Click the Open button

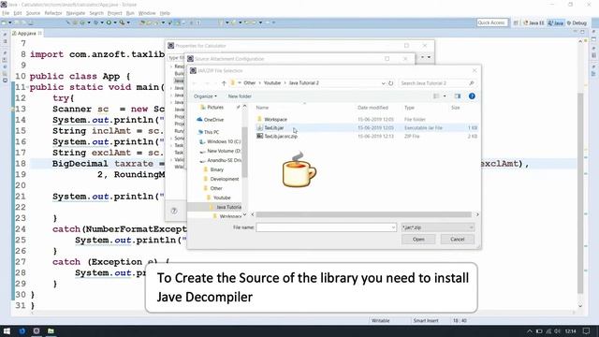click(418, 240)
